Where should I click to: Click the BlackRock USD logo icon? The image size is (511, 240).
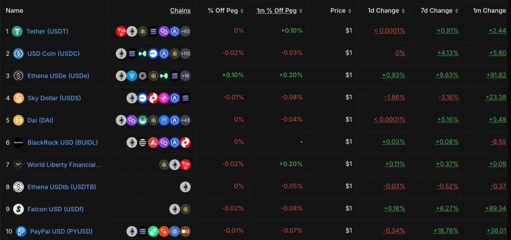click(x=18, y=143)
